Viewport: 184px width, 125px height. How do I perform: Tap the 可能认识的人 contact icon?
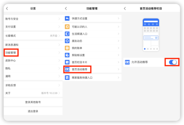pyautogui.click(x=67, y=27)
